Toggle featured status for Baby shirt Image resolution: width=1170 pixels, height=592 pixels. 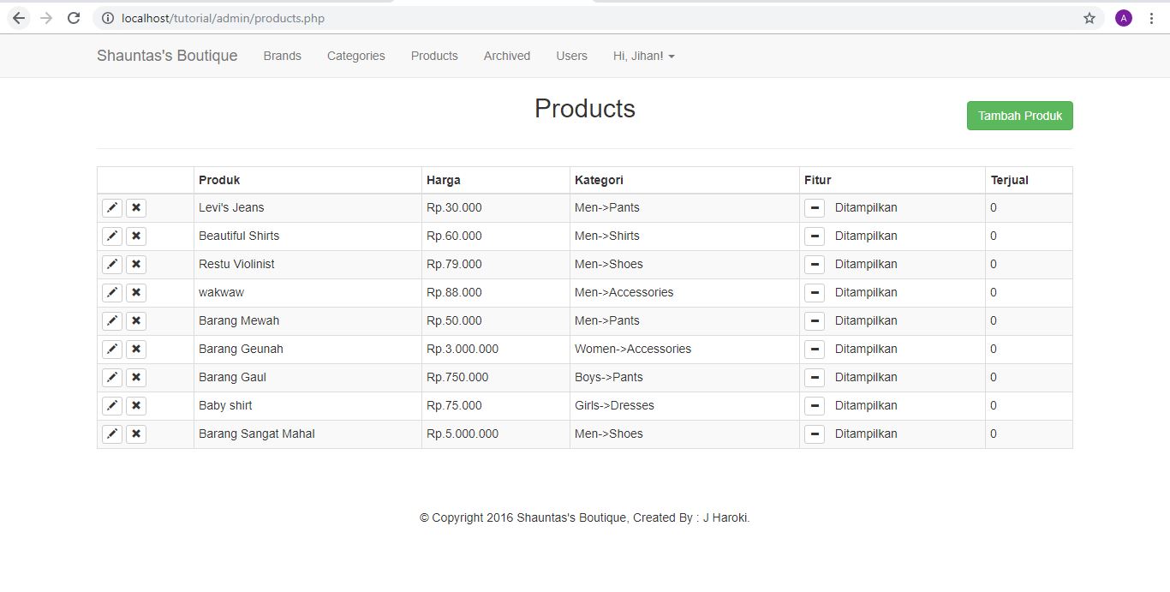point(815,405)
